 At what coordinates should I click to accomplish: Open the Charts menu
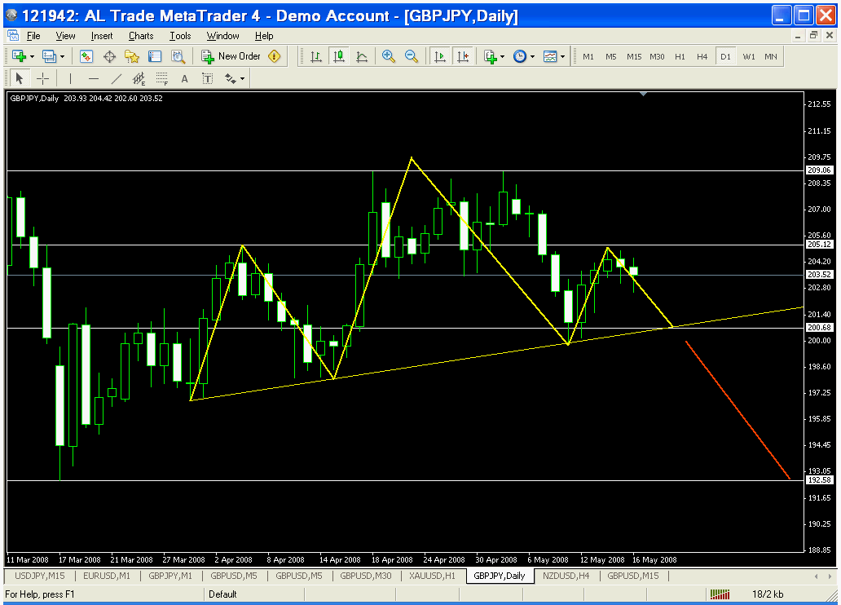pos(141,36)
